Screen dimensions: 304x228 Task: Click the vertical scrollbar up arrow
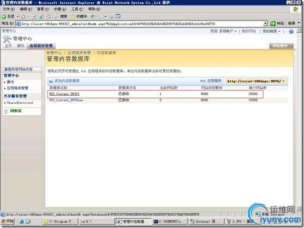299,30
